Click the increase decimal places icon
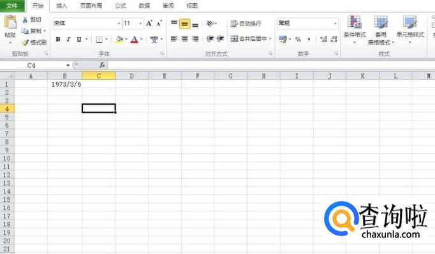Image resolution: width=435 pixels, height=254 pixels. tap(323, 39)
